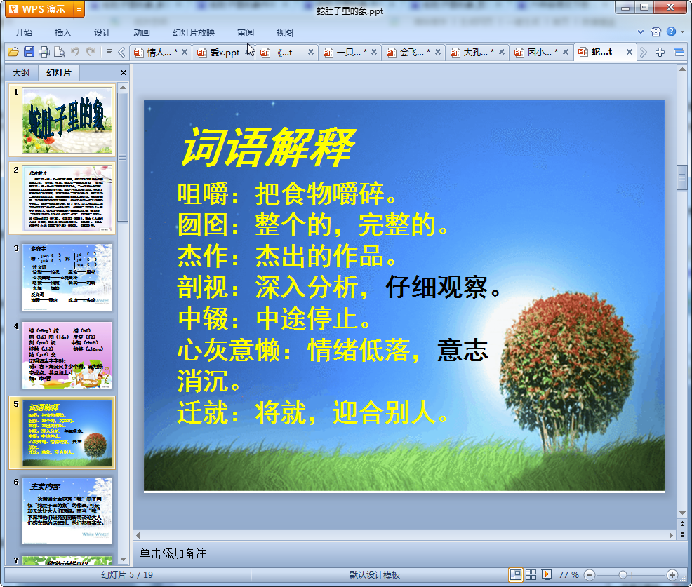Open the 插入 menu
Viewport: 692px width, 587px height.
[x=63, y=33]
